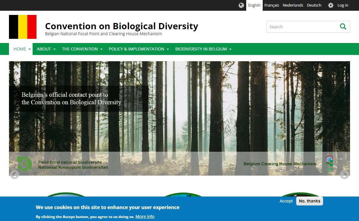Image resolution: width=359 pixels, height=221 pixels.
Task: Switch language to English
Action: [x=254, y=5]
